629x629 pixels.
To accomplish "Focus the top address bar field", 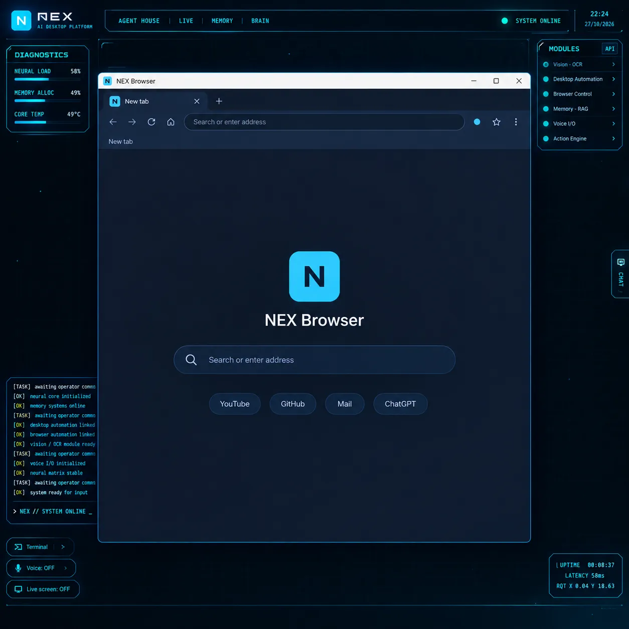I will (x=324, y=122).
